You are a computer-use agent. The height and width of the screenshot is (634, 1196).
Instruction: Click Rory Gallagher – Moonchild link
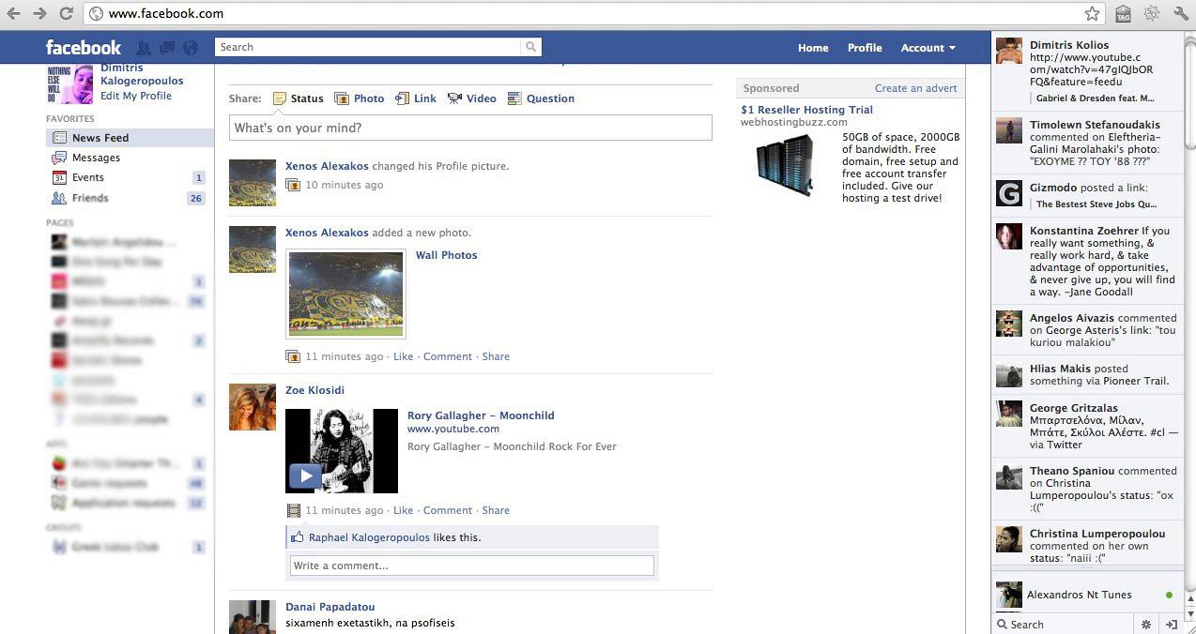[481, 415]
